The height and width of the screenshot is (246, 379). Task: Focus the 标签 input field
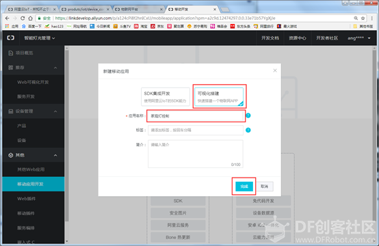pos(196,130)
